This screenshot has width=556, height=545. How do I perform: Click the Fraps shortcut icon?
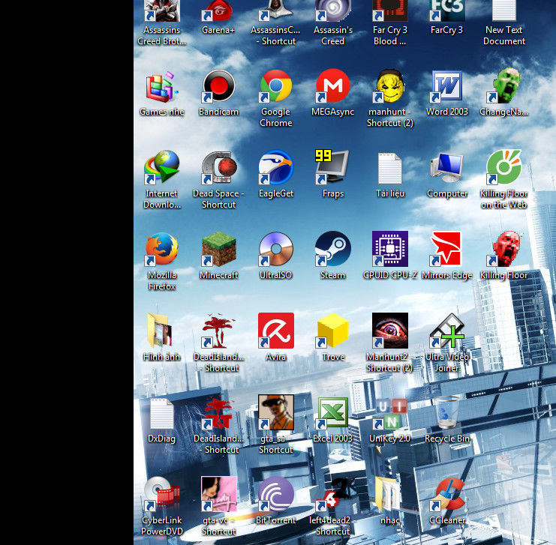click(x=332, y=169)
